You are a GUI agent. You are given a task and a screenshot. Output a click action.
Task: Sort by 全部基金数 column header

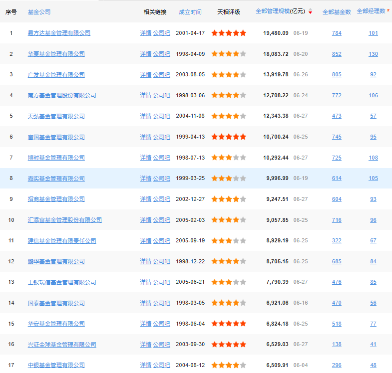coord(337,12)
